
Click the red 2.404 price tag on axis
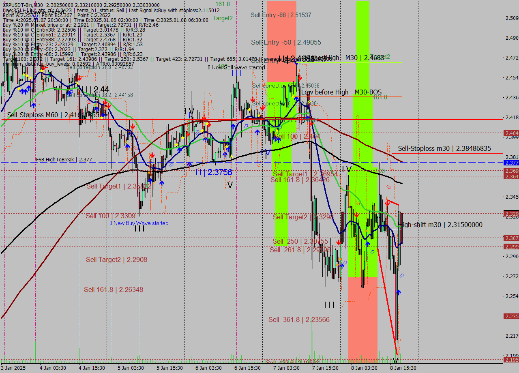coord(511,133)
